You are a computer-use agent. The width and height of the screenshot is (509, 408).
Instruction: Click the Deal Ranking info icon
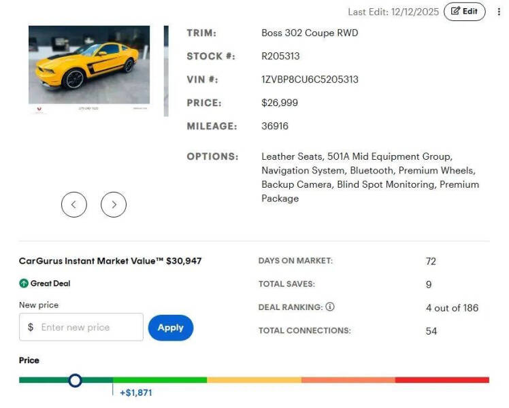[330, 307]
